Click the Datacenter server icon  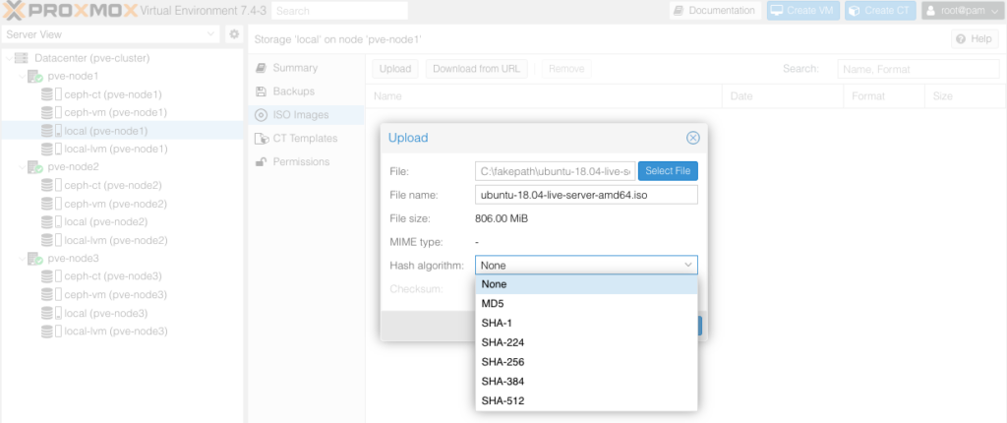(x=22, y=58)
